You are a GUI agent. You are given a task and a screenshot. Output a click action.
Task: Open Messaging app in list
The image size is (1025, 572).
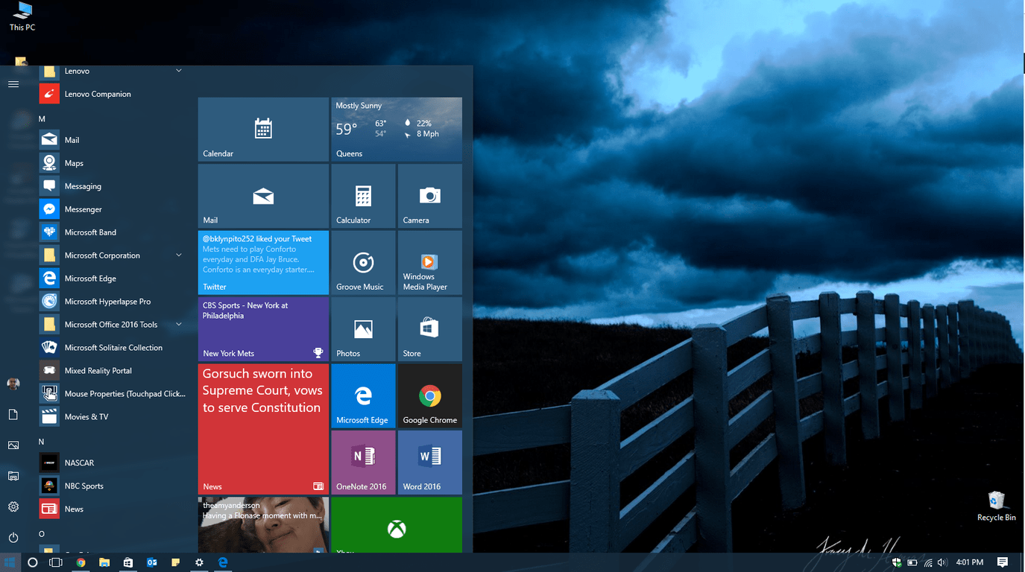(x=112, y=186)
